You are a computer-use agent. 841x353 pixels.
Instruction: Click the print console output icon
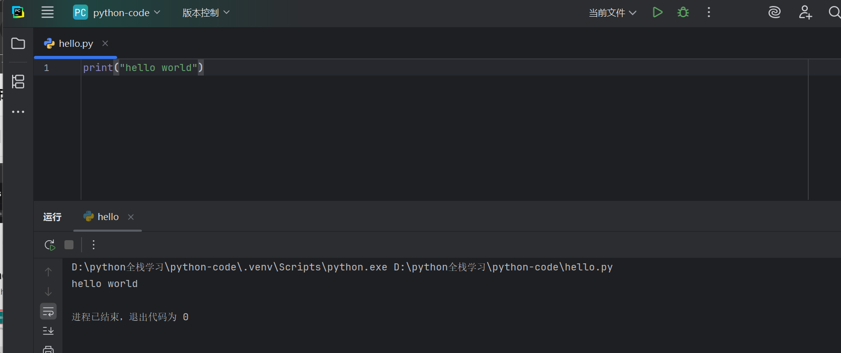coord(48,349)
